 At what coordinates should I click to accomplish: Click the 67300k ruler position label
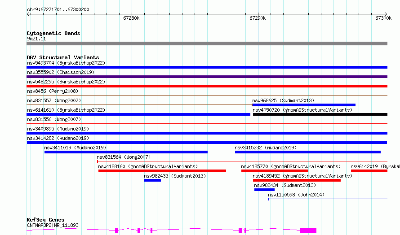[383, 18]
